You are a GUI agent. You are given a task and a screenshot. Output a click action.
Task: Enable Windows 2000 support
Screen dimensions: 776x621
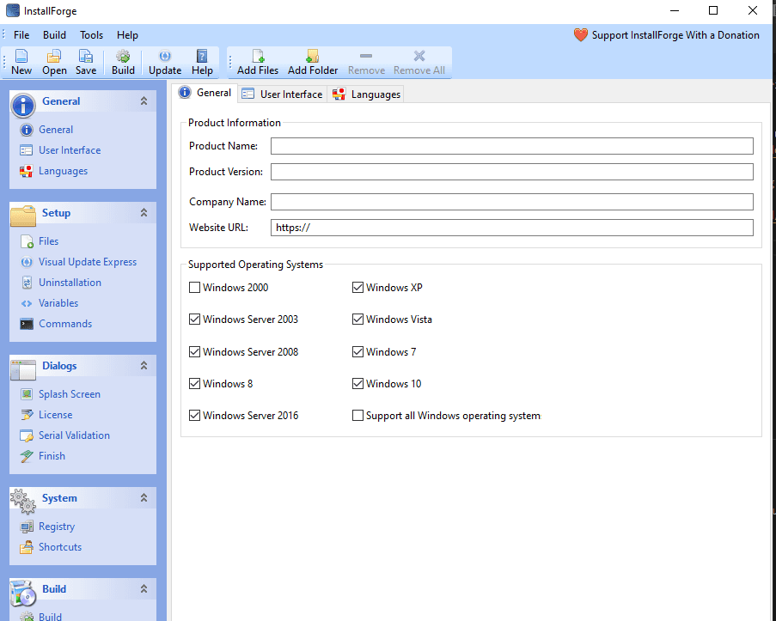[194, 287]
